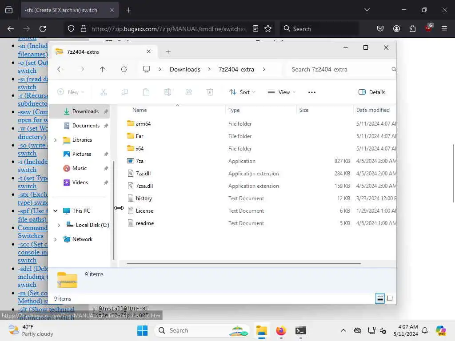Screen dimensions: 455x341
Task: Sort by the Name column header
Action: (140, 110)
